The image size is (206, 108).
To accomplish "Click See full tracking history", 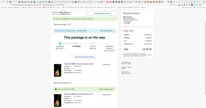I will [85, 57].
